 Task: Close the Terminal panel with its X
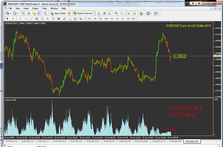[5, 146]
